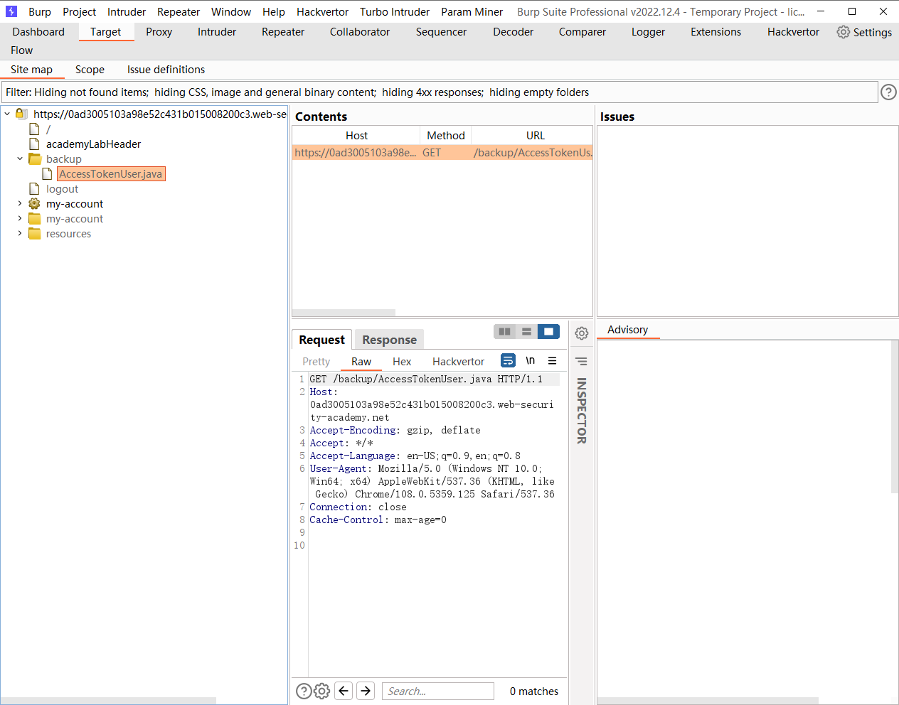Click Advisory panel vertical scrollbar

pyautogui.click(x=895, y=416)
